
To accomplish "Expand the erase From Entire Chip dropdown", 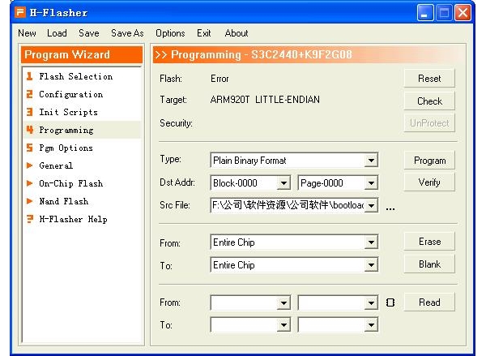I will [x=370, y=242].
